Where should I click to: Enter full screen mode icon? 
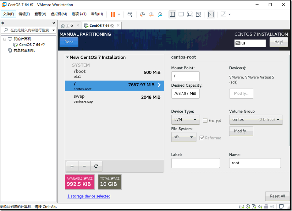[x=190, y=14]
